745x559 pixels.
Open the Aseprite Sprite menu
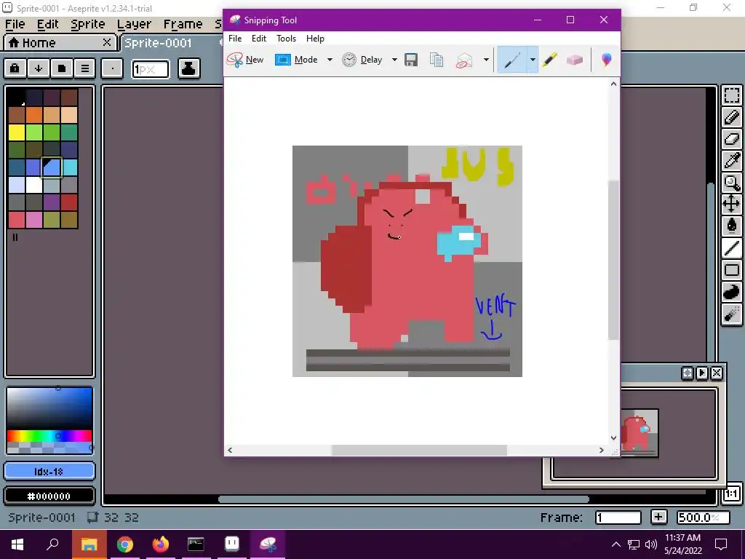87,24
